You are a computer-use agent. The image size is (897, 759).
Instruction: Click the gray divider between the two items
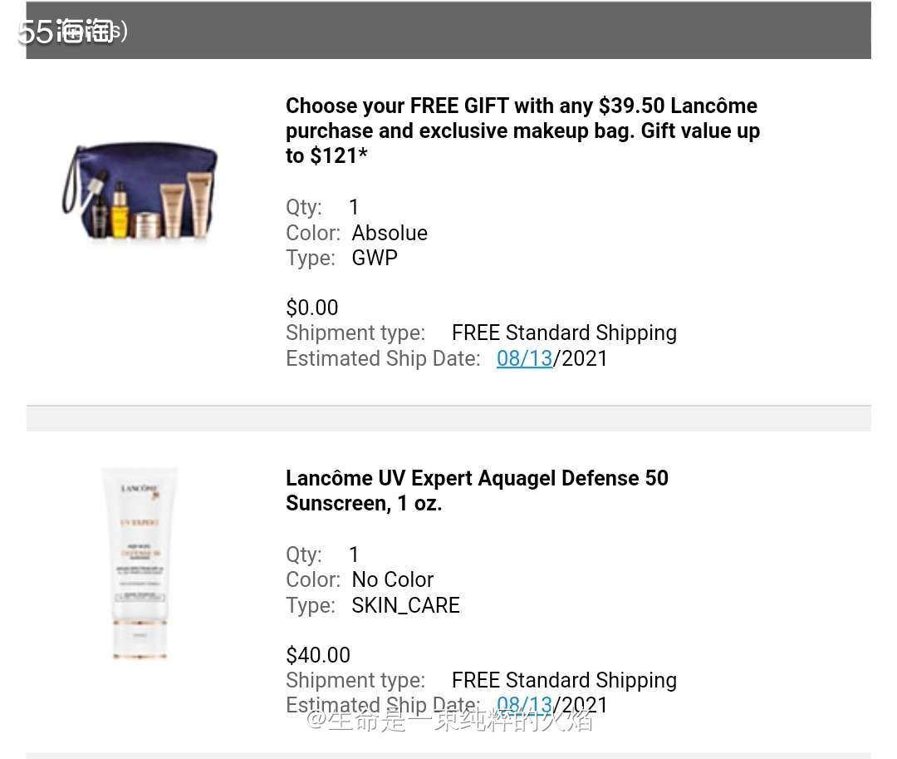[x=448, y=418]
